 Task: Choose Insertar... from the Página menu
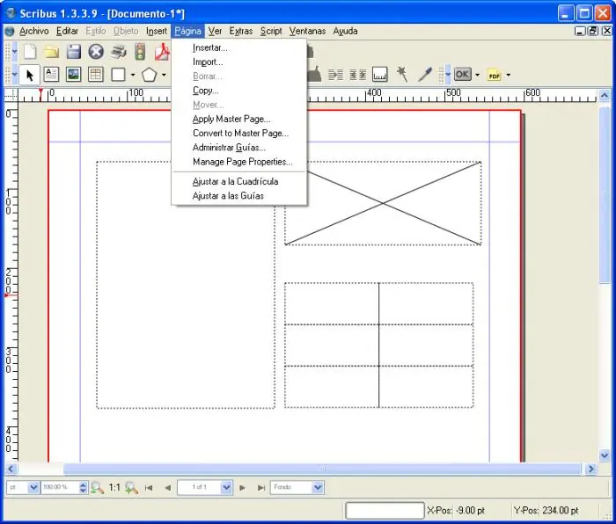(238, 47)
